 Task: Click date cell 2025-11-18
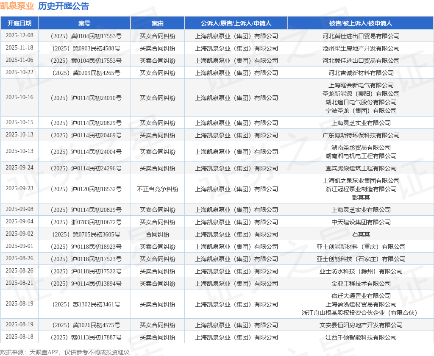click(19, 48)
